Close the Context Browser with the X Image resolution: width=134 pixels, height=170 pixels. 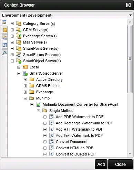click(128, 5)
